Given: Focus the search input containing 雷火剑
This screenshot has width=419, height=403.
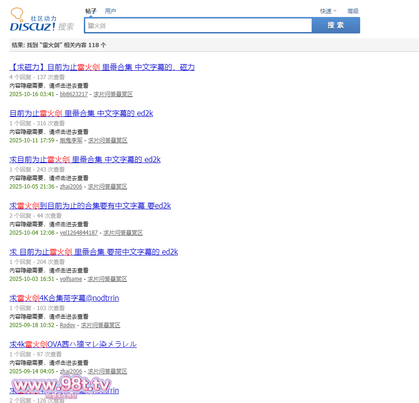Looking at the screenshot, I should click(x=198, y=25).
